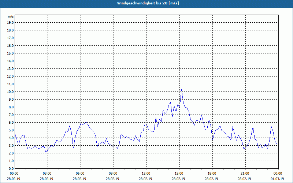Image resolution: width=293 pixels, height=183 pixels.
Task: Click the 18,0 y-axis label
Action: point(10,30)
